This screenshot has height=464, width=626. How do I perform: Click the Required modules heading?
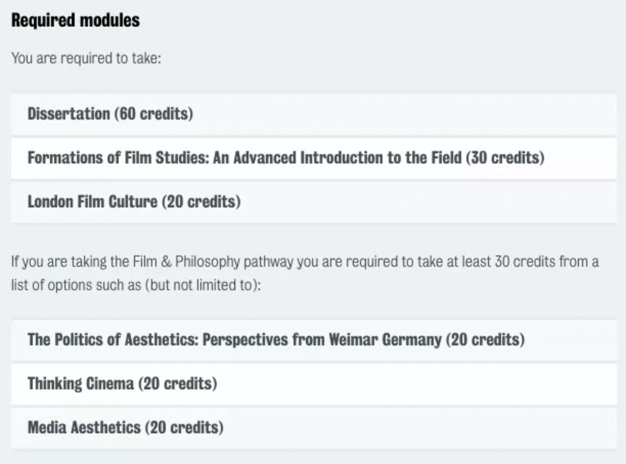coord(76,20)
